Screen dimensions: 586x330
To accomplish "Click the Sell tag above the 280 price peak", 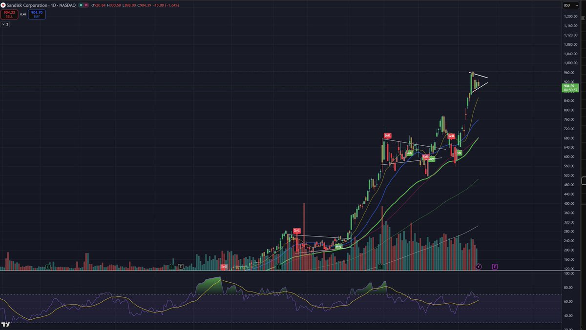I will coord(296,230).
